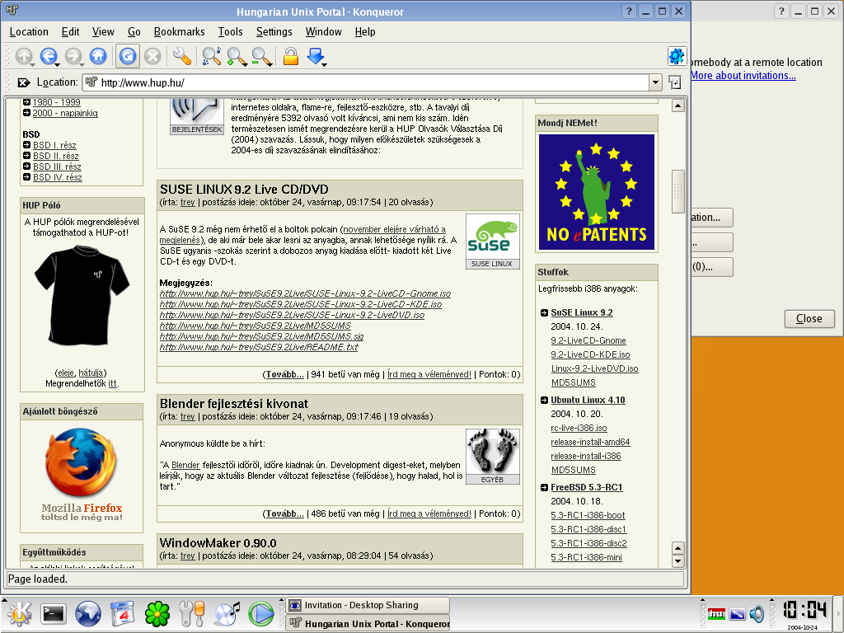Click the blue download arrow icon
This screenshot has width=844, height=633.
[x=316, y=56]
